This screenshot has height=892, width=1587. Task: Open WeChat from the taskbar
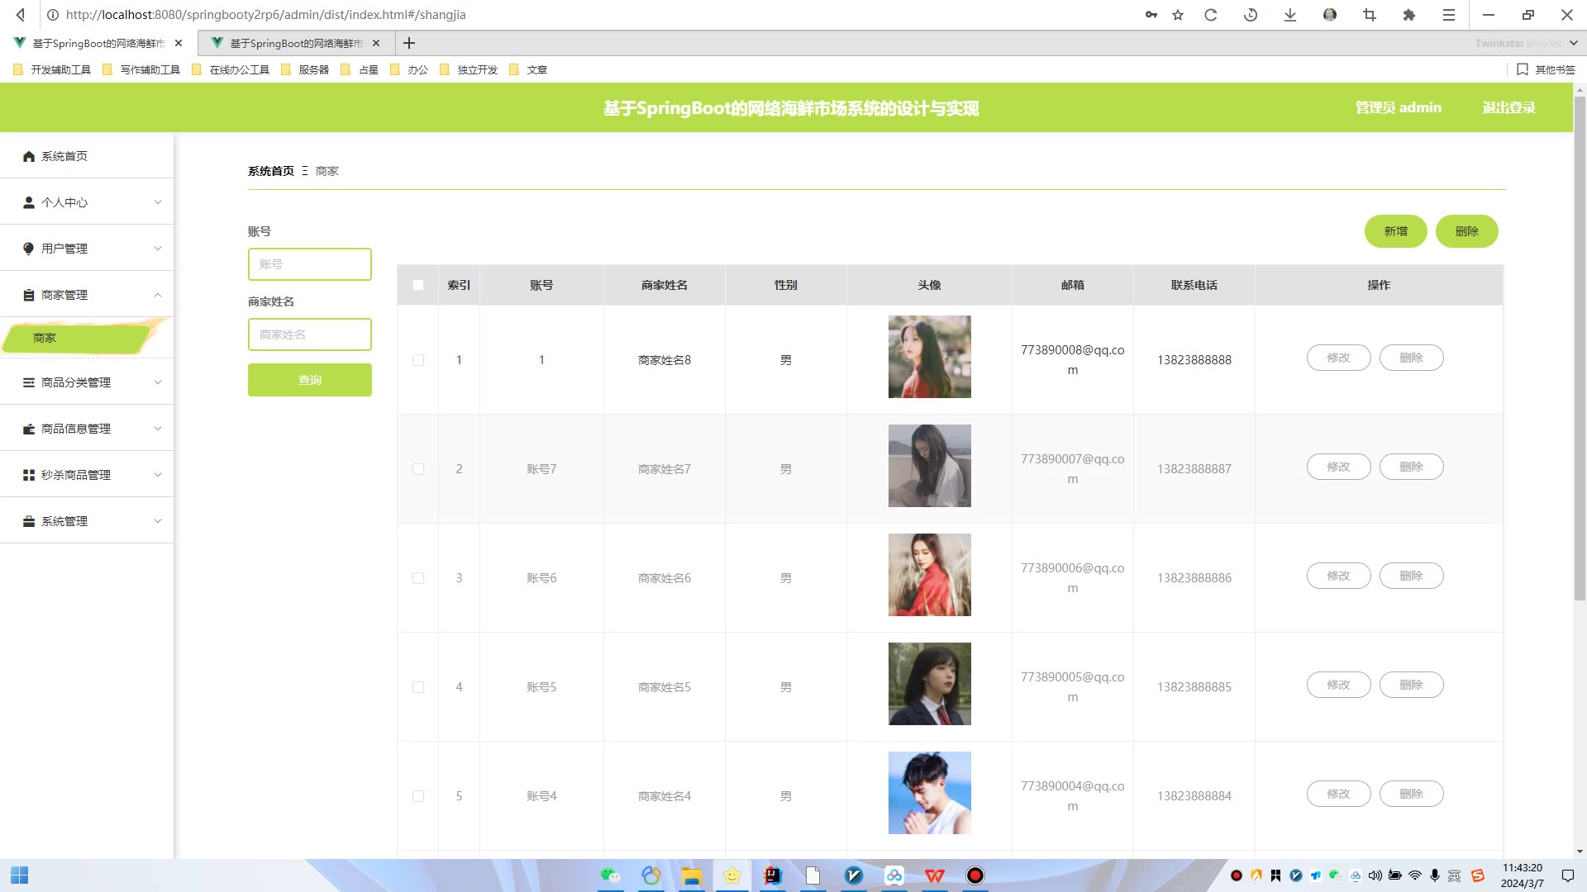610,875
